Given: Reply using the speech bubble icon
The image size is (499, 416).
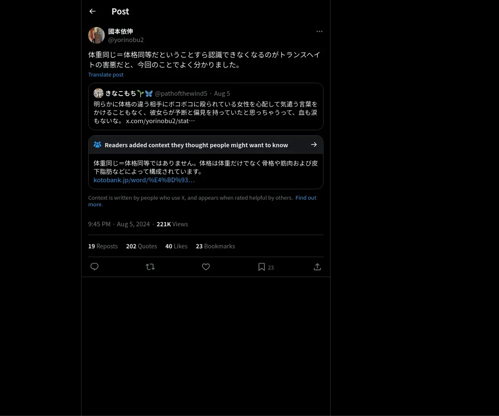Looking at the screenshot, I should click(x=94, y=267).
